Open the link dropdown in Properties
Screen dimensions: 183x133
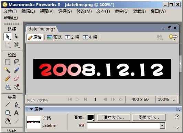[162, 125]
